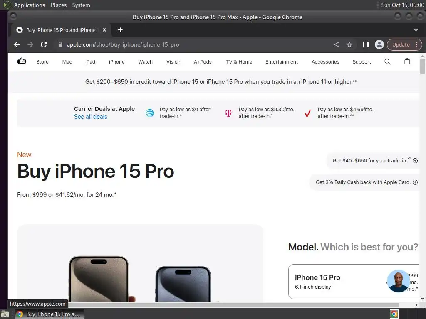426x319 pixels.
Task: Click the Verizon checkmark logo
Action: [x=307, y=113]
